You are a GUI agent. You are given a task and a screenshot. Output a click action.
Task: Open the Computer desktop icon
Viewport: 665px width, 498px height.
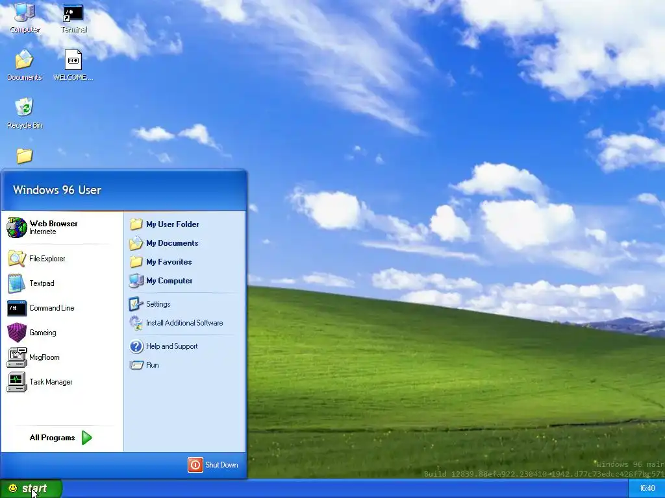[25, 18]
